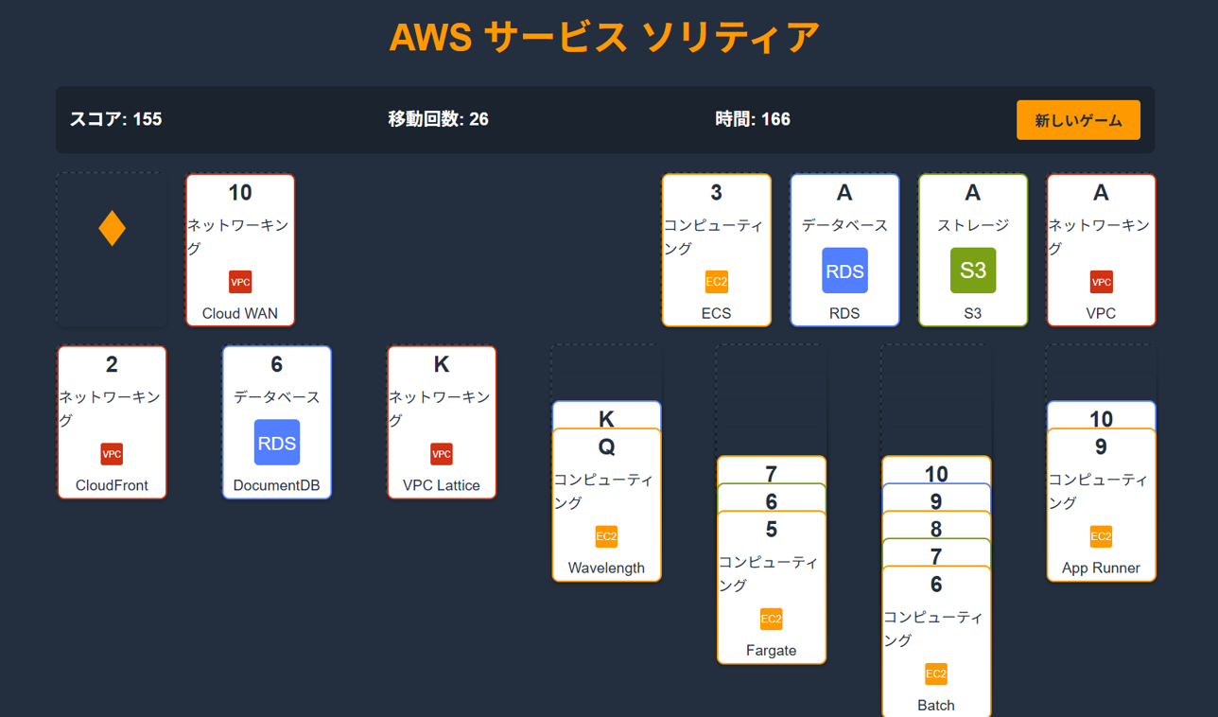Click the EC2 icon on Fargate card
Viewport: 1218px width, 717px height.
tap(772, 620)
